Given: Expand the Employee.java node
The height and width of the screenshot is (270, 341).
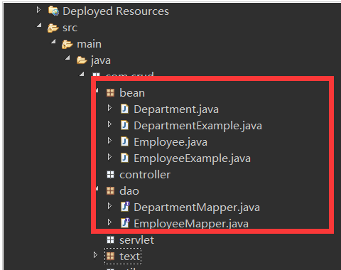Looking at the screenshot, I should pos(109,141).
